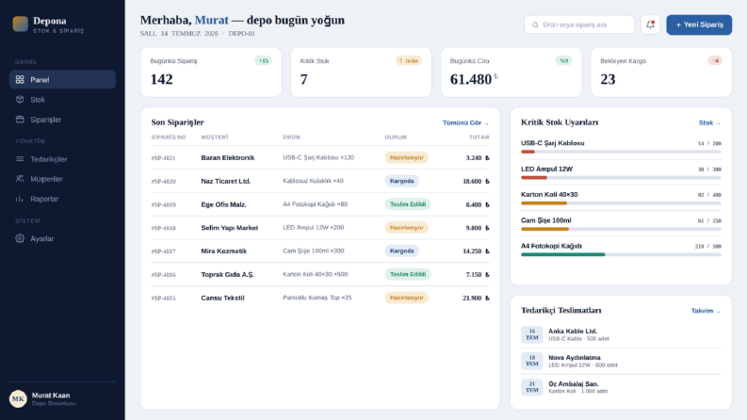Open the Bugünkü Ciro card
This screenshot has width=747, height=420.
(x=512, y=73)
